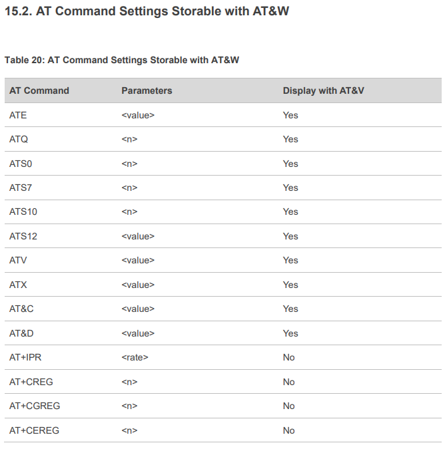Click the section heading 15.2 title

click(x=147, y=11)
